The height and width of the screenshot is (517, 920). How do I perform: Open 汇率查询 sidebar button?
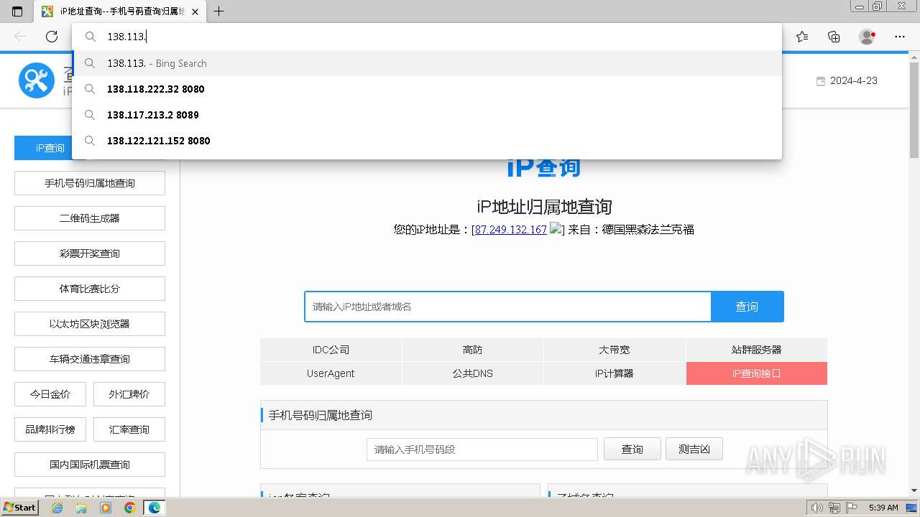(129, 429)
